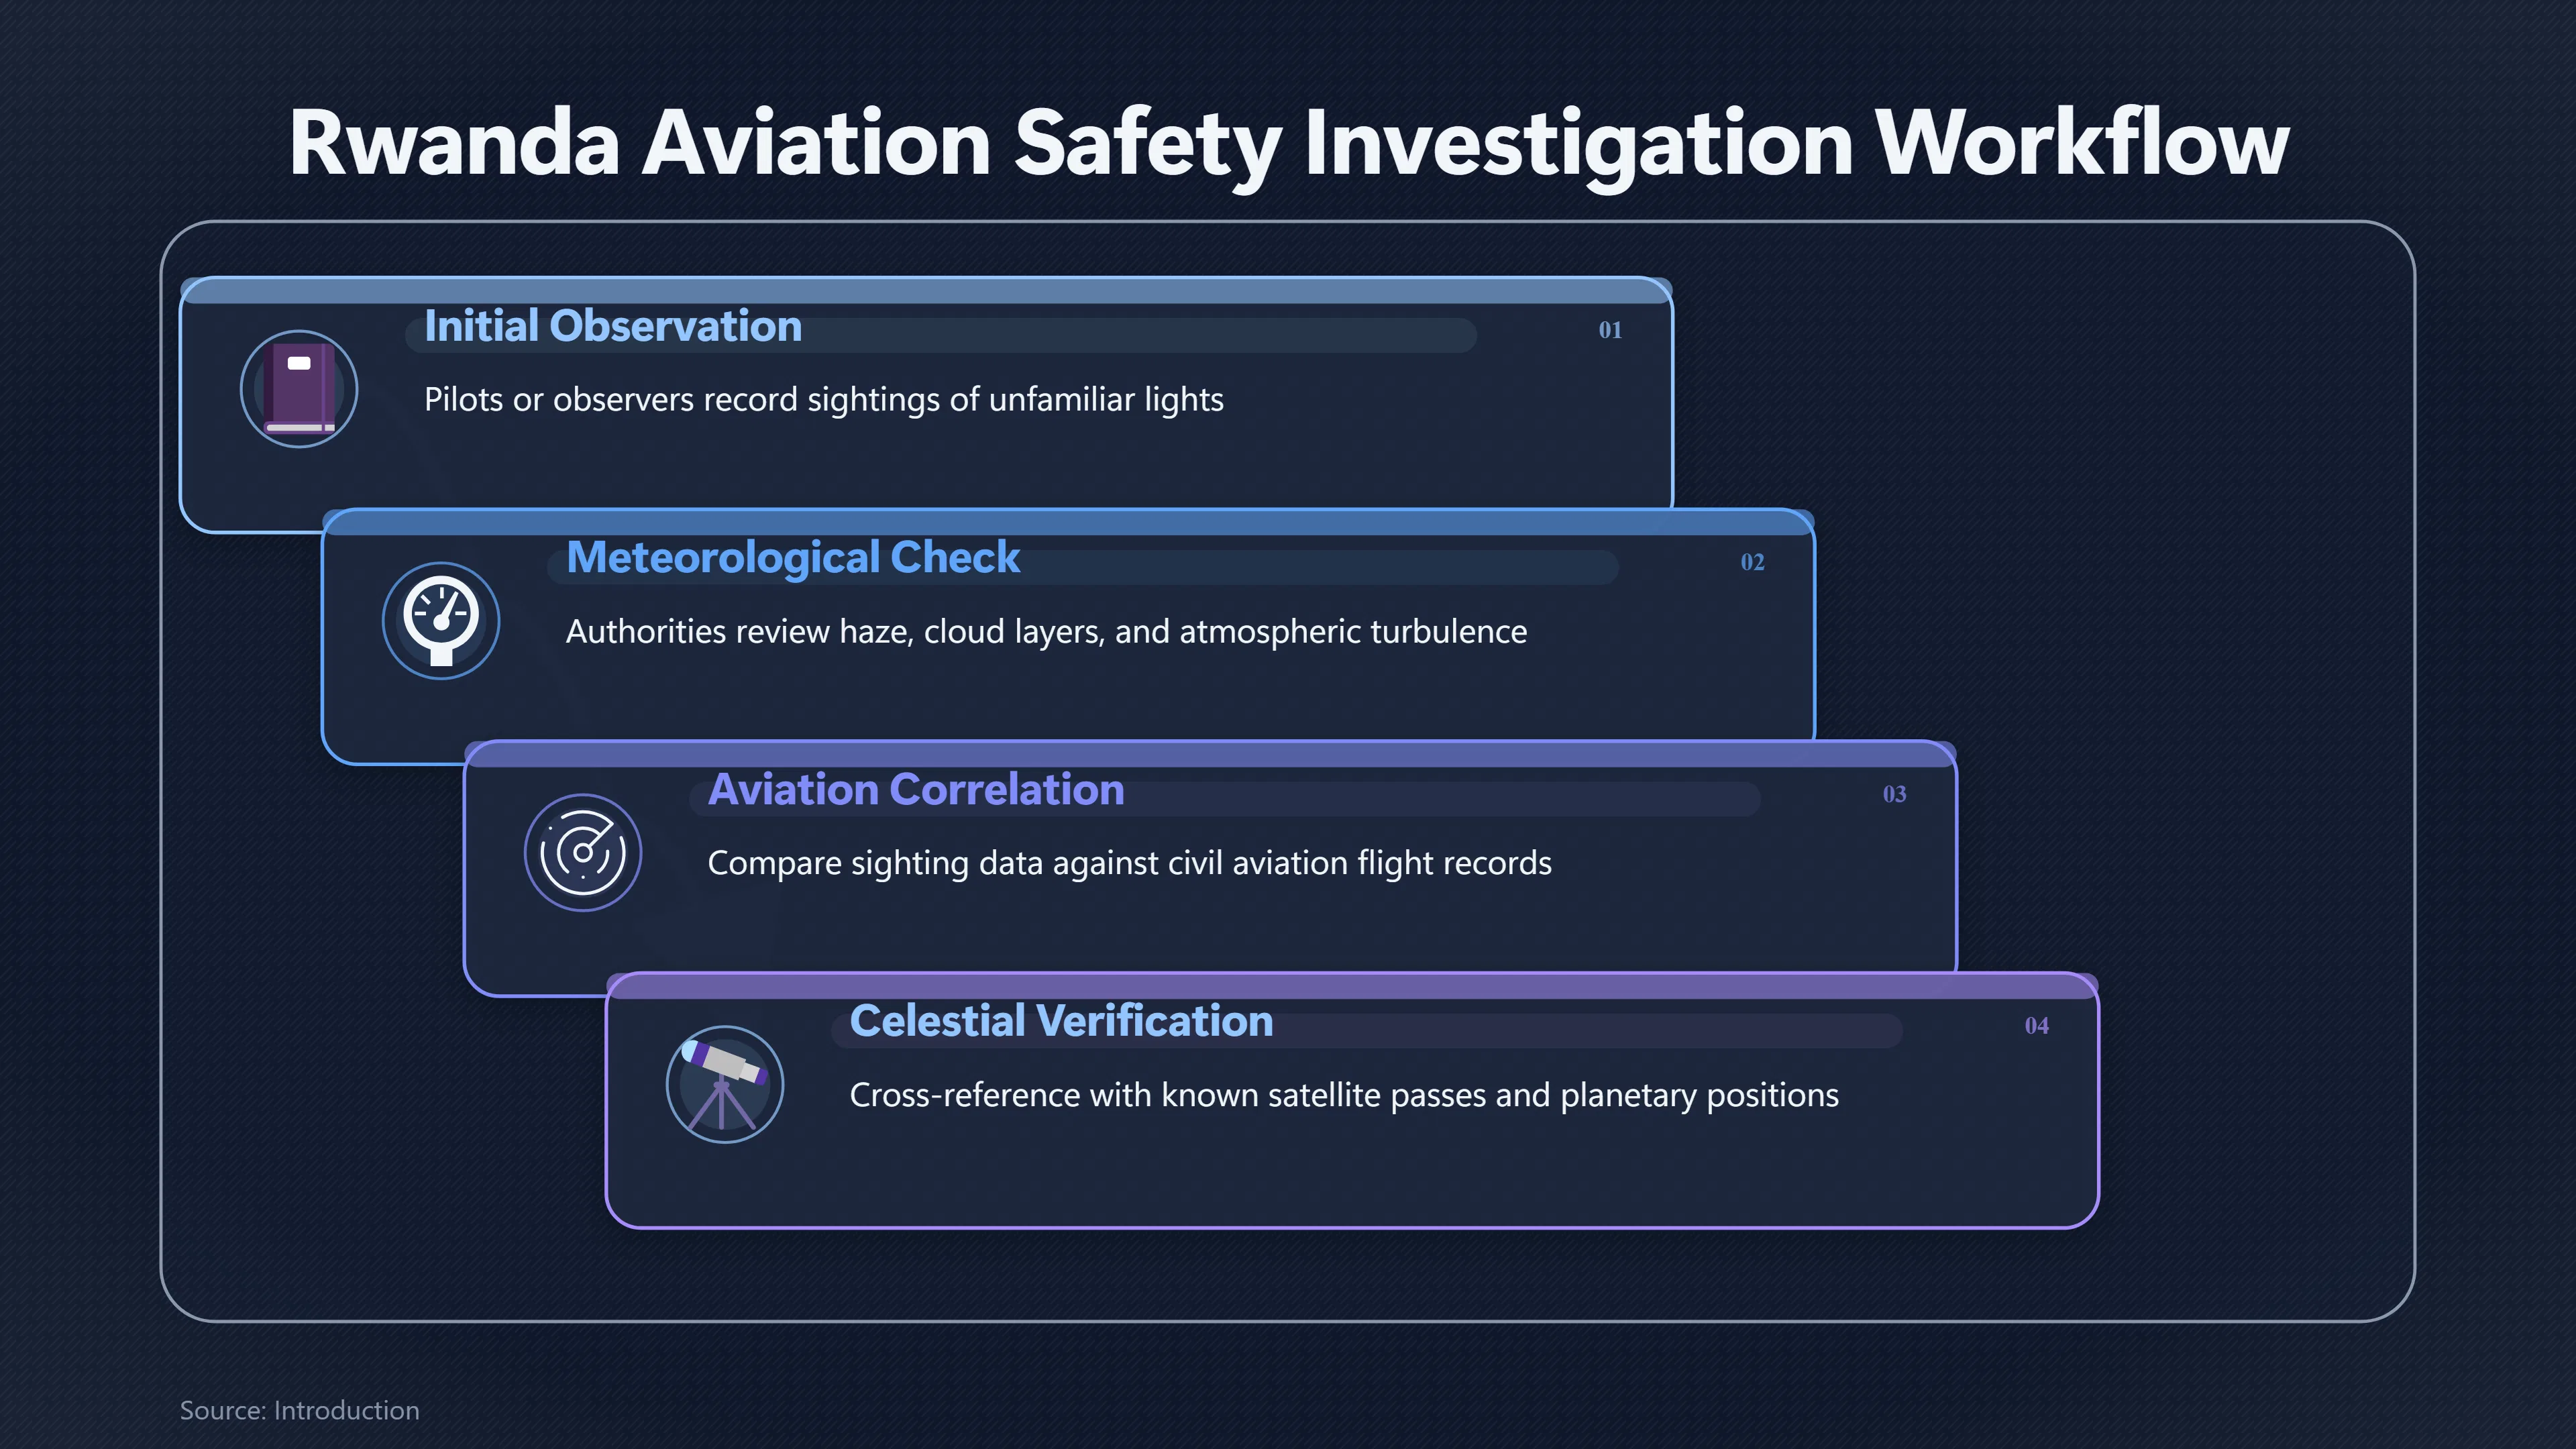Click text about haze and cloud layers

1046,632
